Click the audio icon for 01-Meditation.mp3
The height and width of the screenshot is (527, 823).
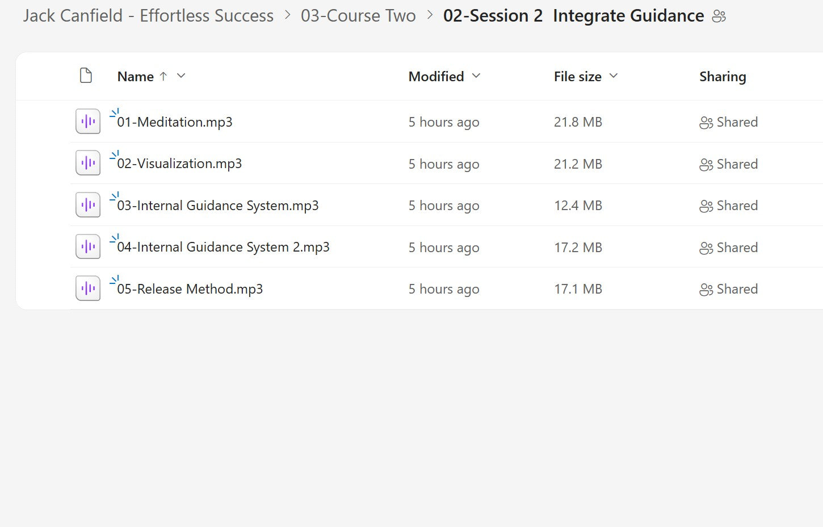pyautogui.click(x=87, y=121)
